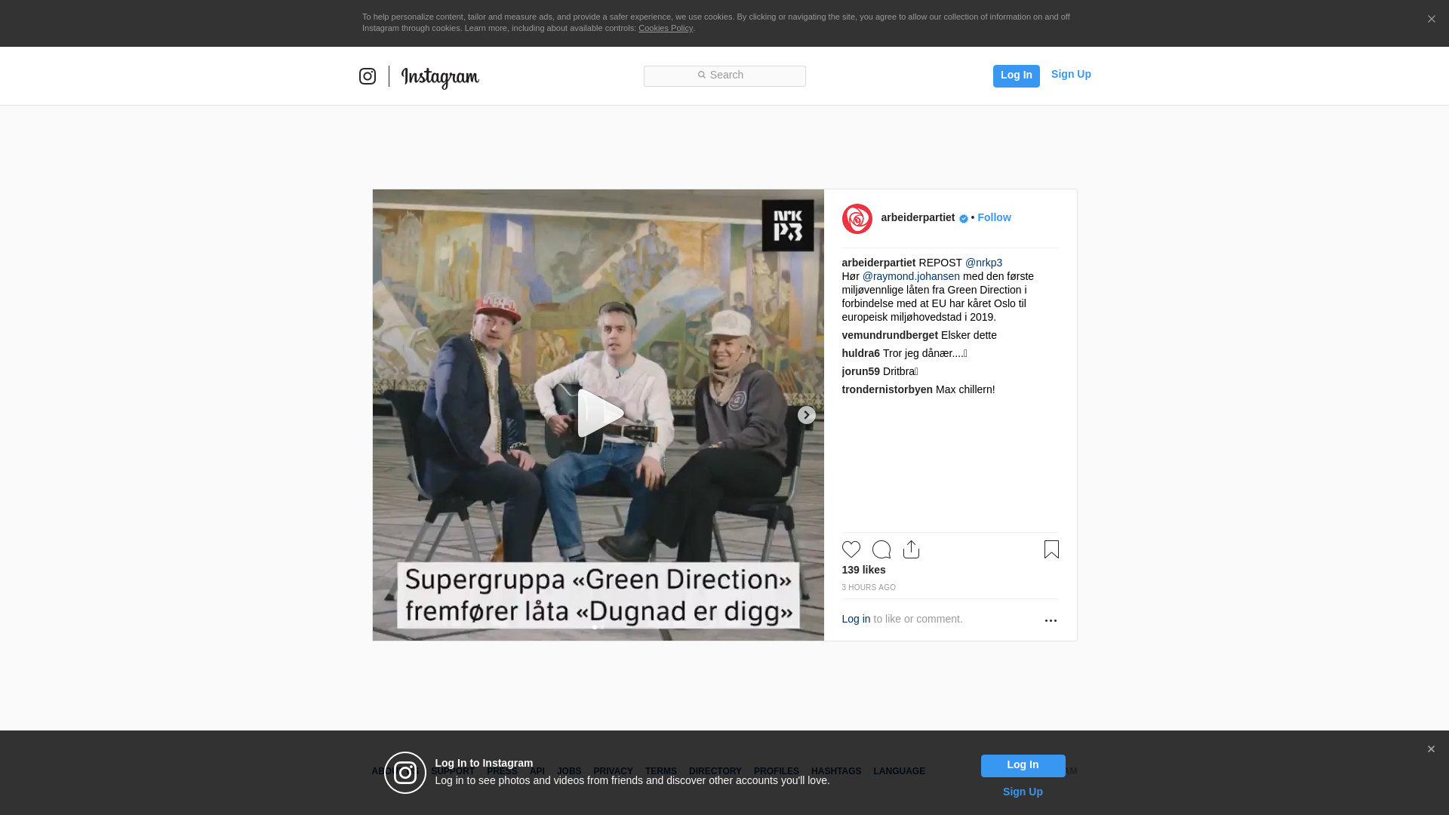Open arbeiderpartiet profile from post header
The height and width of the screenshot is (815, 1449).
pyautogui.click(x=918, y=217)
